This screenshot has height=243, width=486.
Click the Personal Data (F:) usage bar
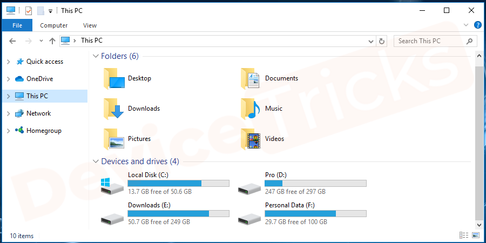315,213
